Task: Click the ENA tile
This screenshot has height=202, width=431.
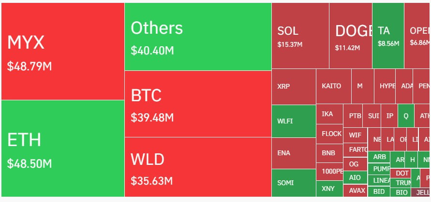Action: 294,153
